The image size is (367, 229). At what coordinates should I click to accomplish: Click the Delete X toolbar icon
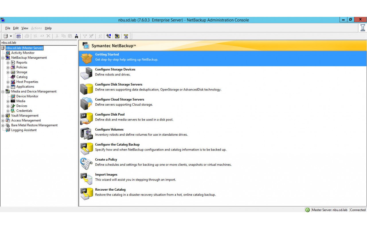(x=48, y=36)
